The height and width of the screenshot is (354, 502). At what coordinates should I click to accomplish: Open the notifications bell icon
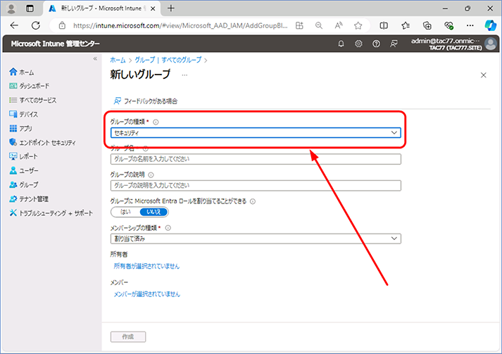click(341, 44)
